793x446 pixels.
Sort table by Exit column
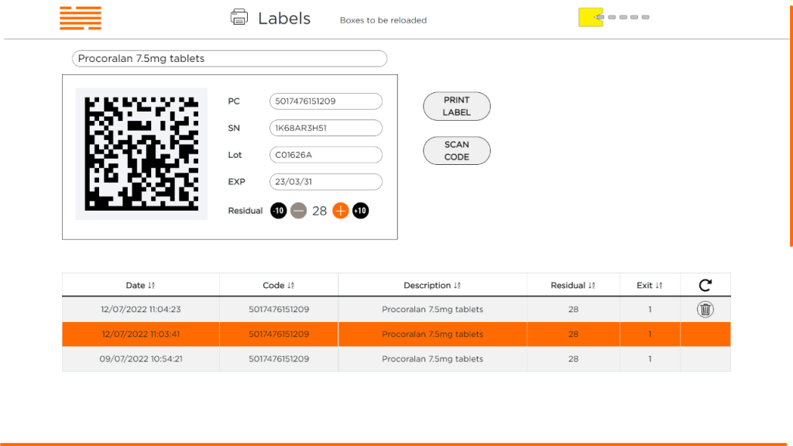(650, 285)
